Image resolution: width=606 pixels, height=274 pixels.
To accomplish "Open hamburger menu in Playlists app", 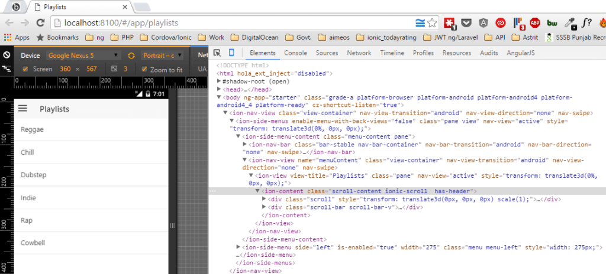I will (23, 109).
